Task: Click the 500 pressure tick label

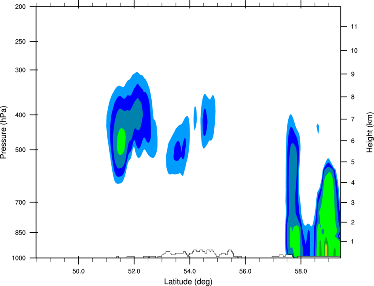Action: [x=20, y=150]
